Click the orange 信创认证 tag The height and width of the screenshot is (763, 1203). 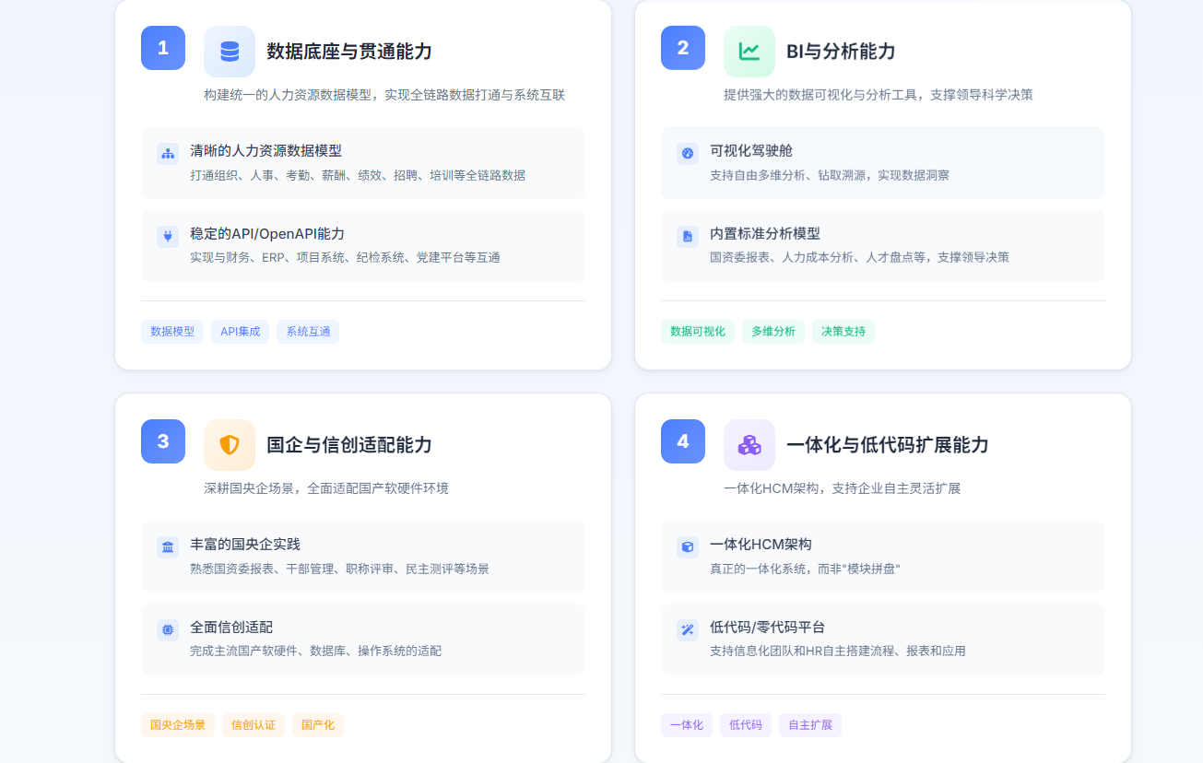coord(254,725)
